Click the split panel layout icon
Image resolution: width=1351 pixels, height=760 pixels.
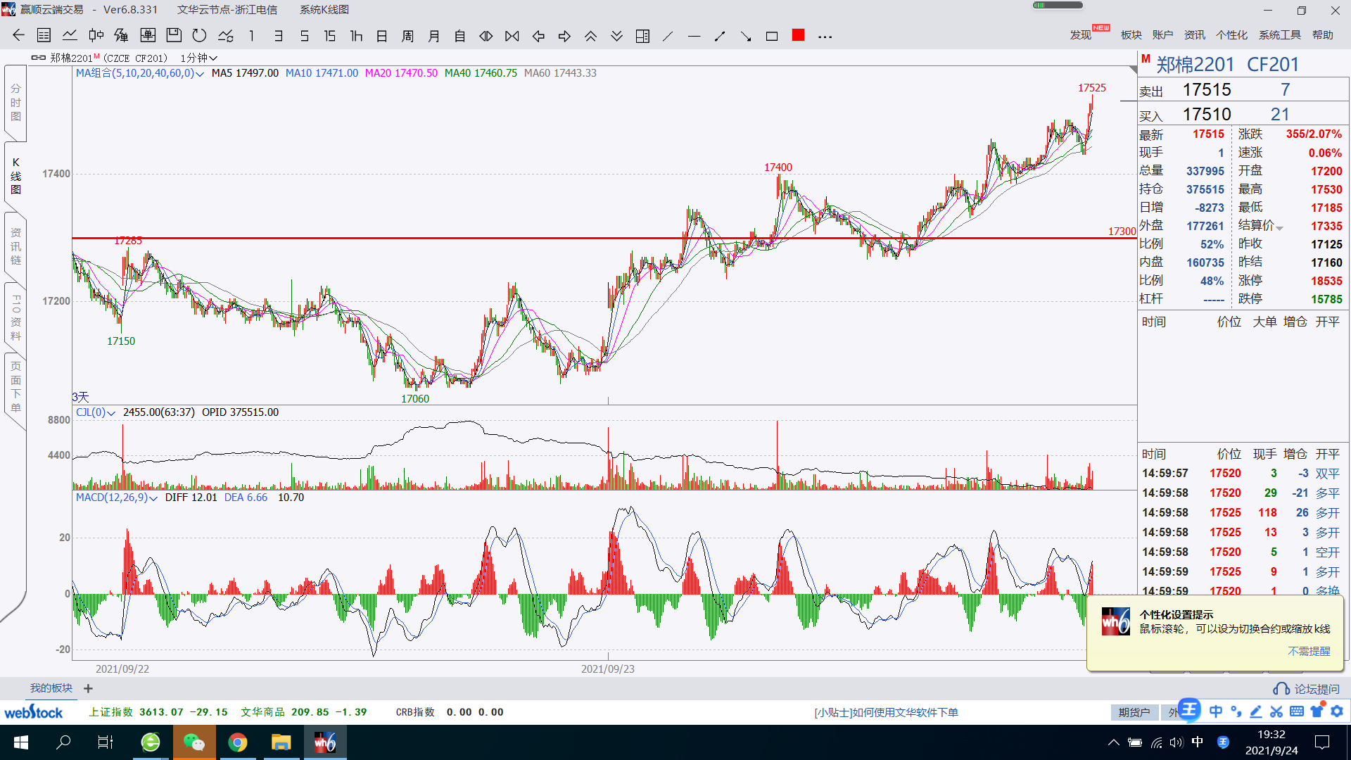pos(642,36)
